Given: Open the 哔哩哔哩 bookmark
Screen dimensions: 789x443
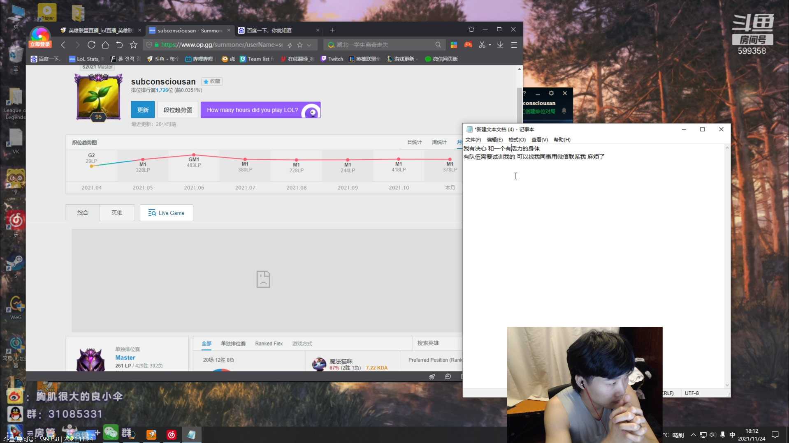Looking at the screenshot, I should pos(199,59).
